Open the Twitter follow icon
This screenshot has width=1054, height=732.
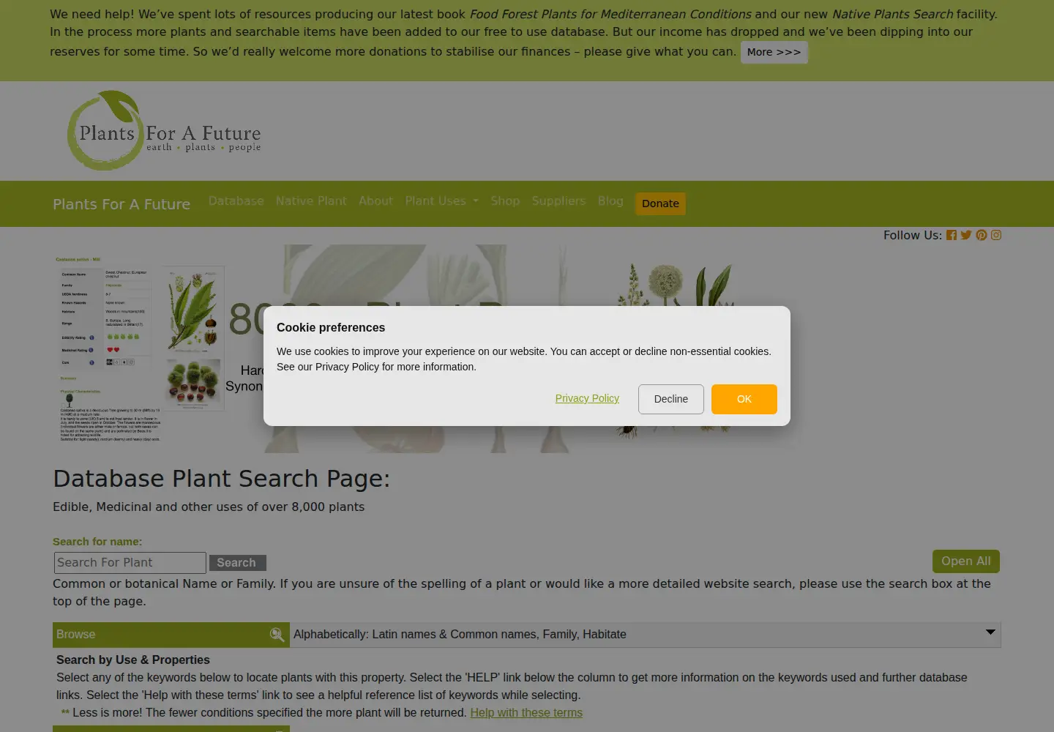(x=966, y=235)
